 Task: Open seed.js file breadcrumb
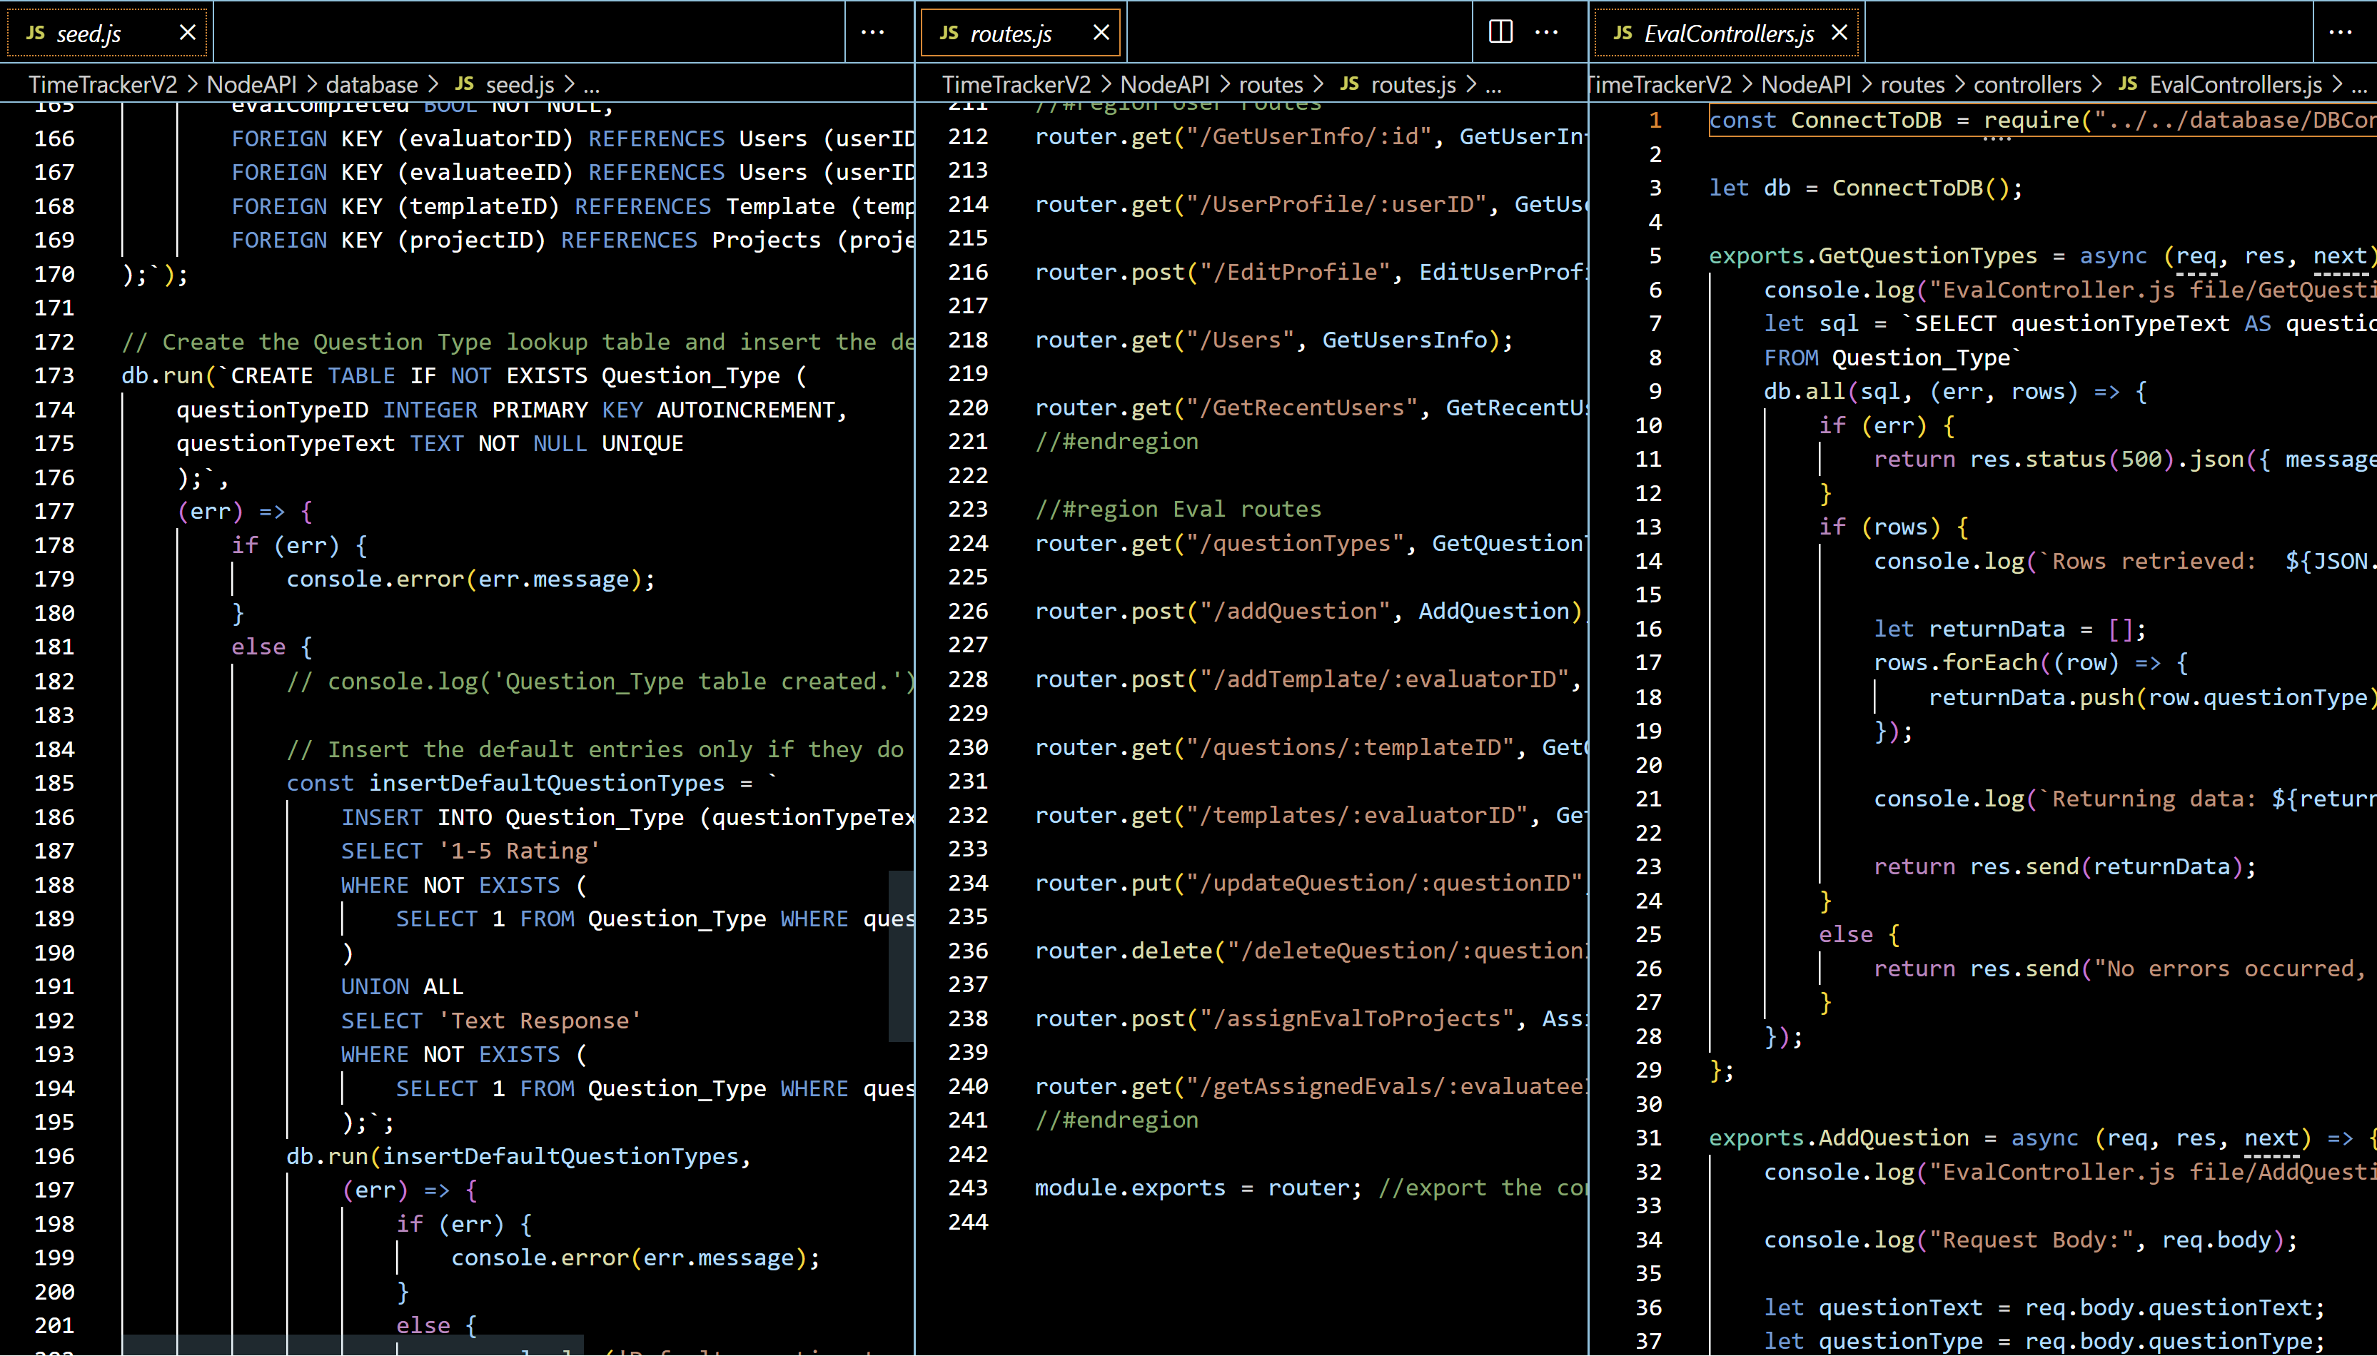click(520, 85)
